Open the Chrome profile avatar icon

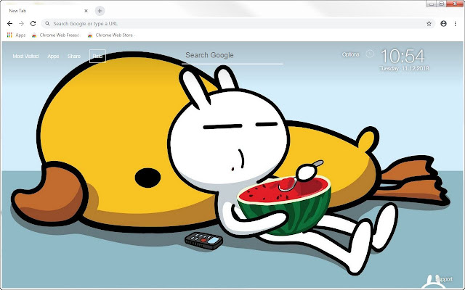click(x=443, y=24)
